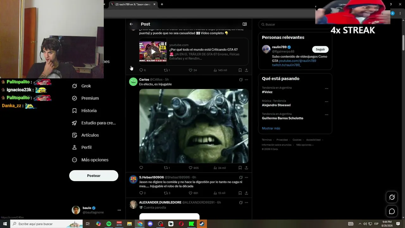405x228 pixels.
Task: Open the twitch.tv/raulin789_ link
Action: tap(286, 65)
